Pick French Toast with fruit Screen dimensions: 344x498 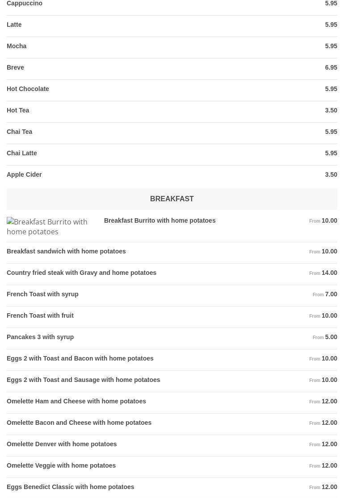coord(40,315)
